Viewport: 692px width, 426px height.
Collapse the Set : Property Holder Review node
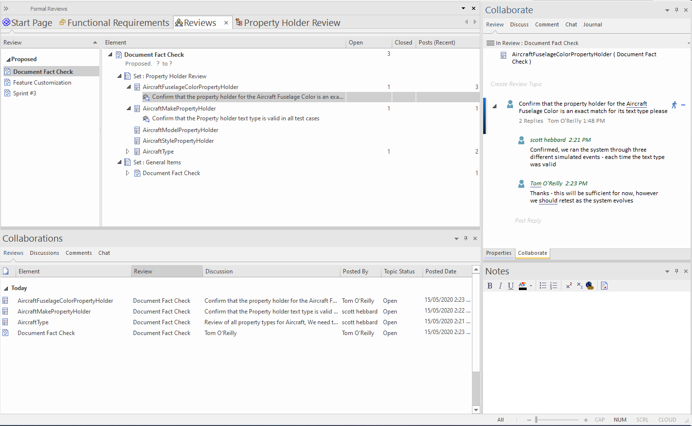119,76
